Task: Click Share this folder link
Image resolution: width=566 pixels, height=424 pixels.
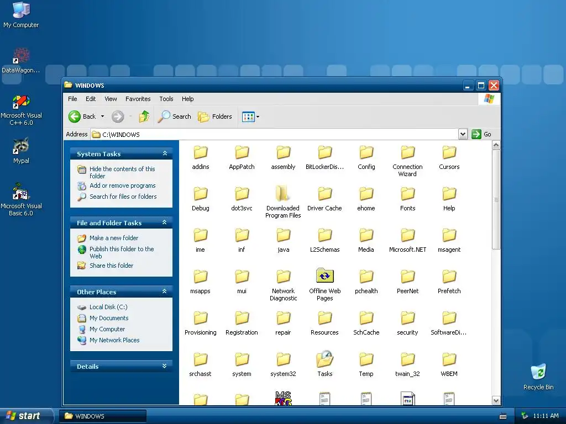Action: point(111,266)
